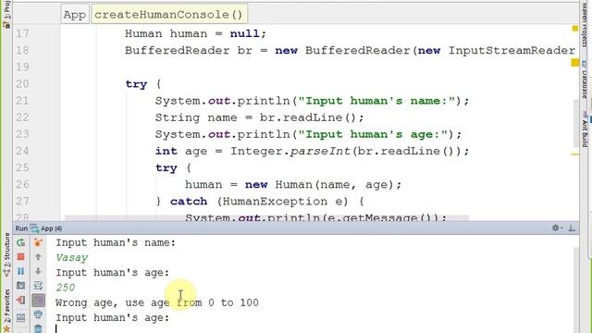
Task: Clear all console output with trash icon
Action: (38, 328)
